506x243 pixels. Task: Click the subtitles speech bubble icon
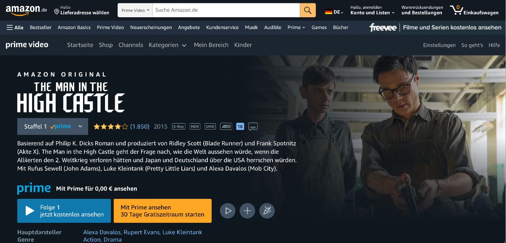[x=253, y=127]
